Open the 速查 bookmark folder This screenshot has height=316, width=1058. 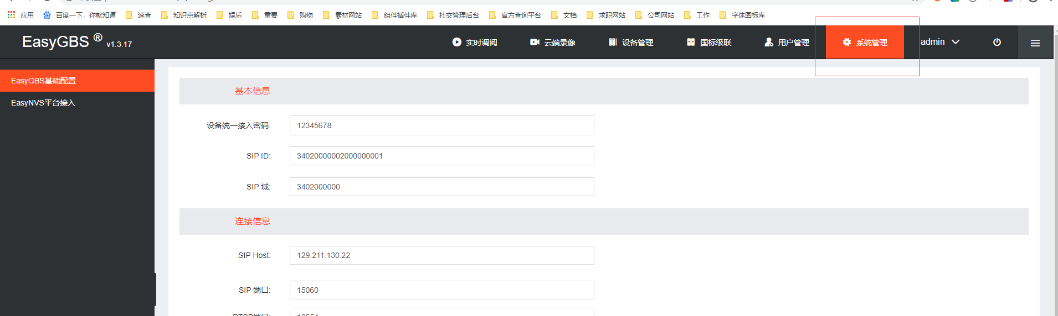(x=138, y=15)
